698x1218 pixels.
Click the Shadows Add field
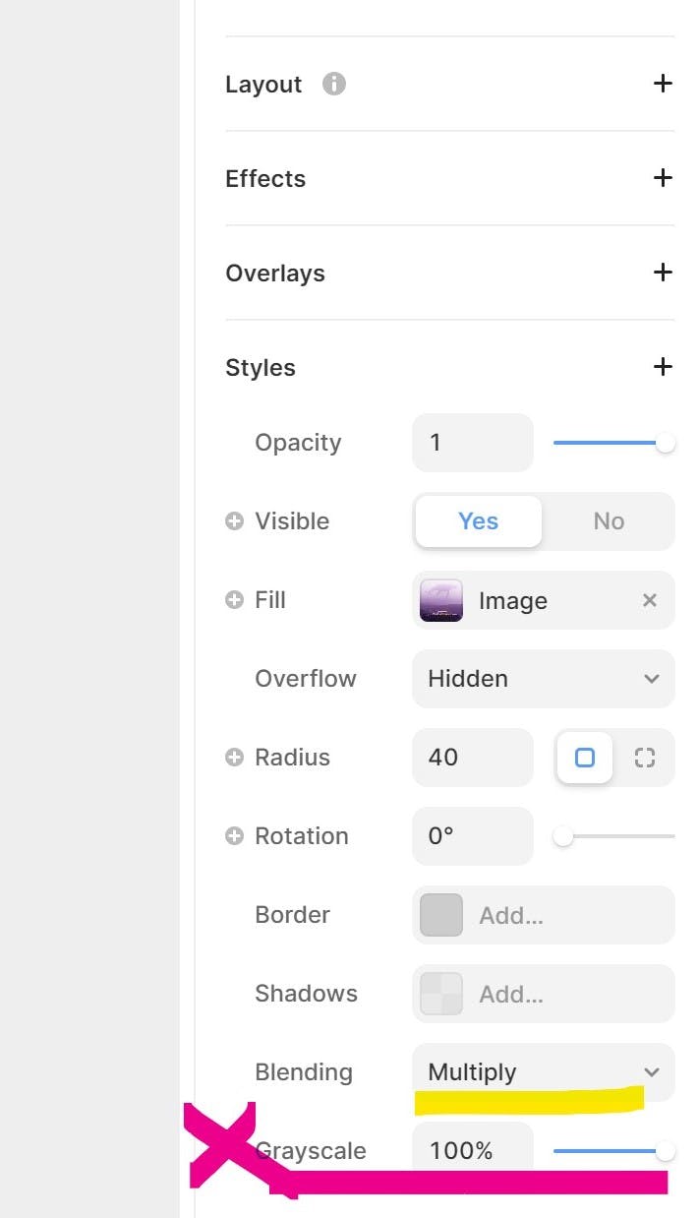[543, 994]
